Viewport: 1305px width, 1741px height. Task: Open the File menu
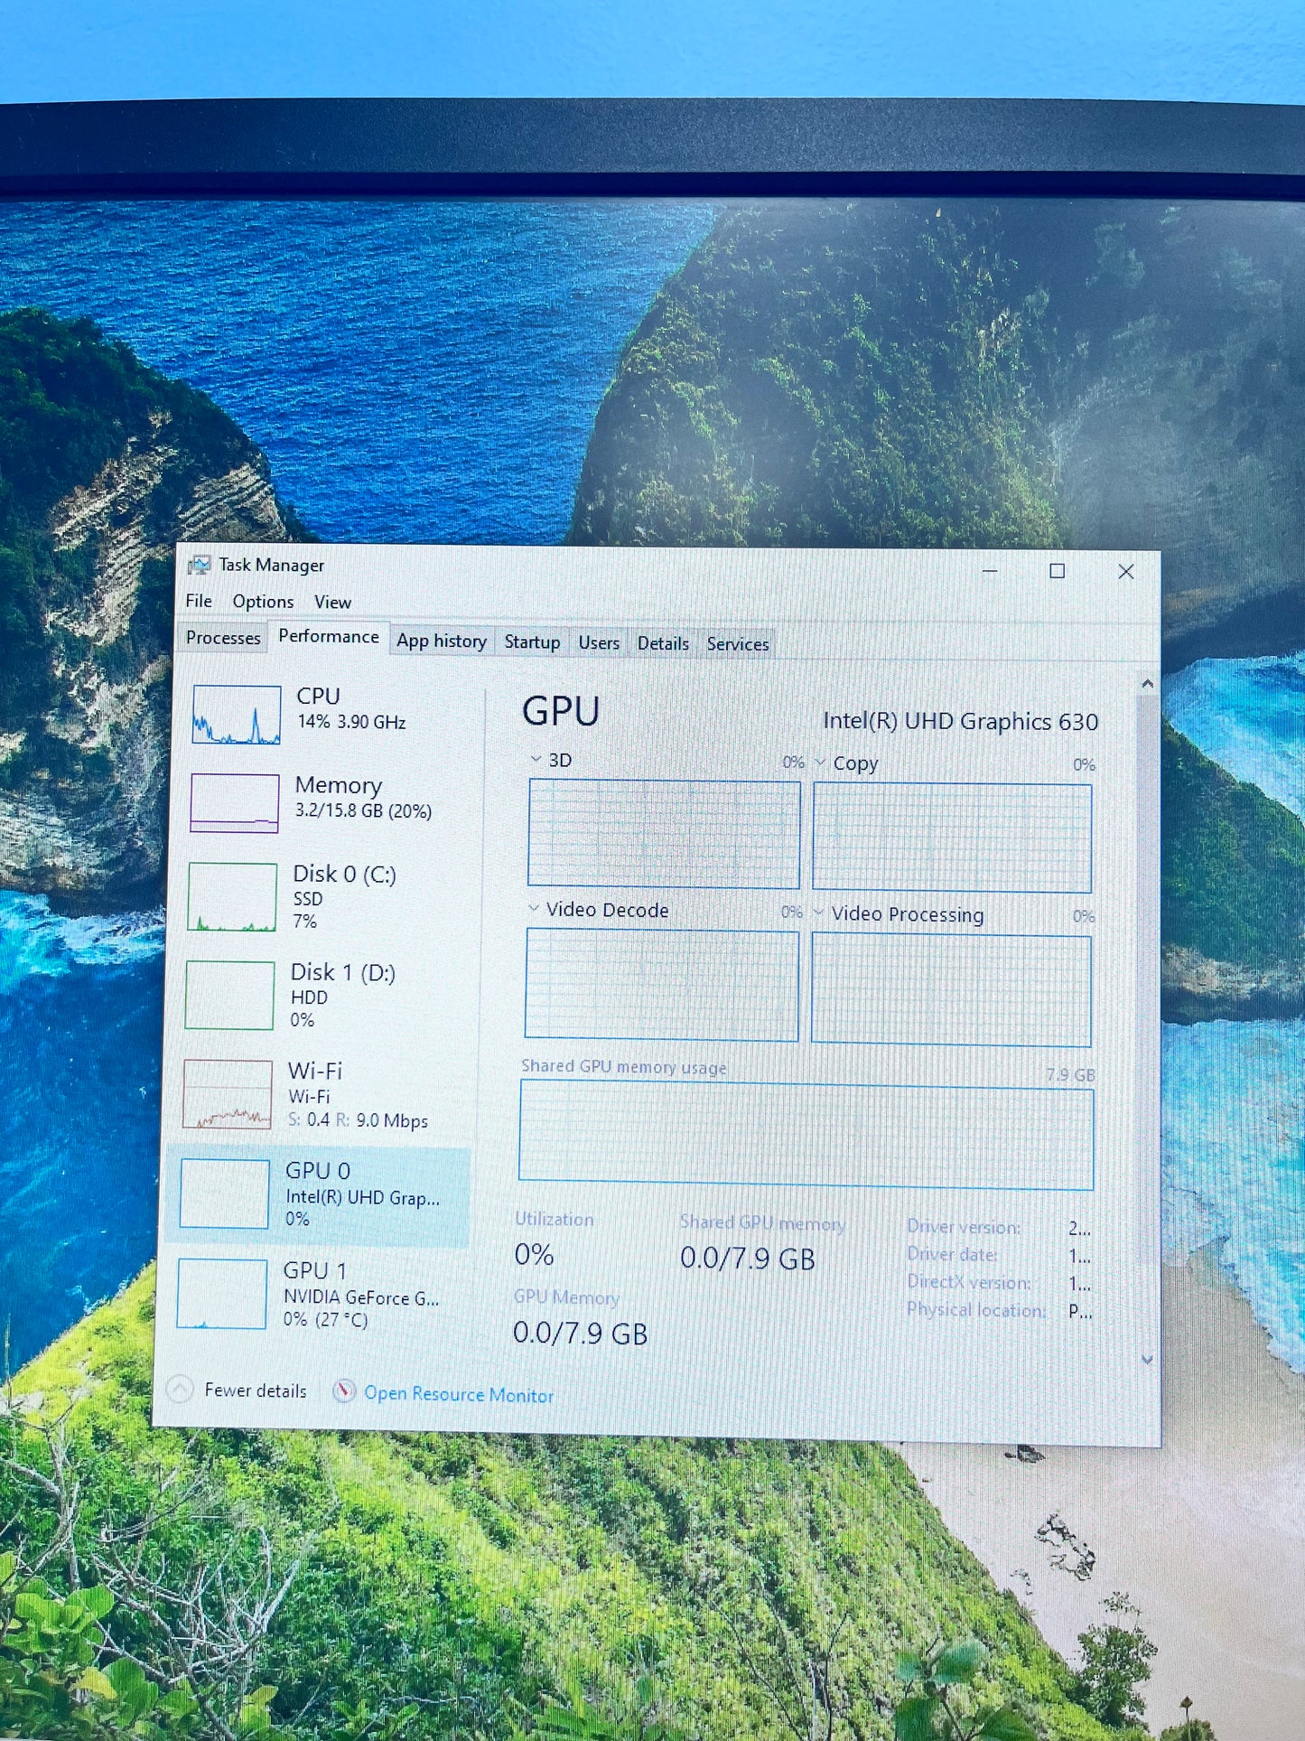[x=199, y=602]
